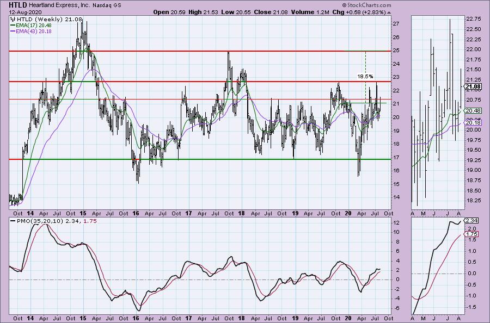Click the 1.75 signal value in PMO legend
Image resolution: width=490 pixels, height=323 pixels.
click(x=90, y=221)
